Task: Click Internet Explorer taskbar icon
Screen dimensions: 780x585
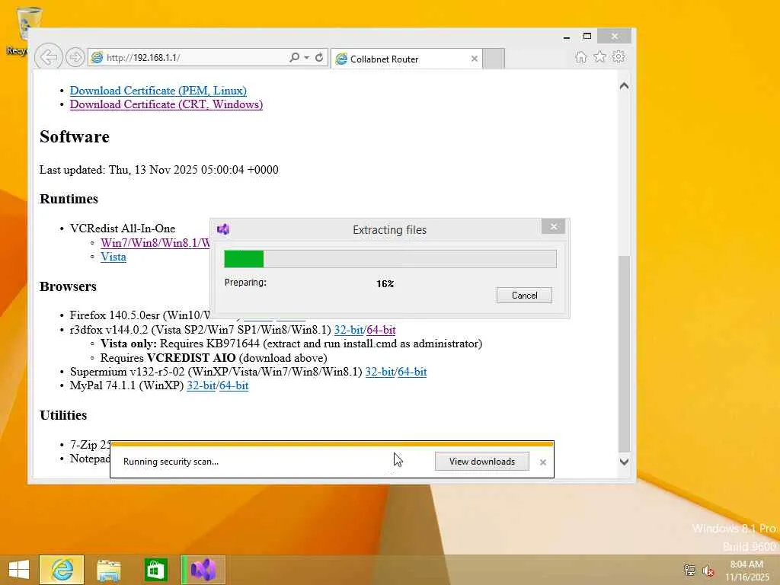Action: 62,570
